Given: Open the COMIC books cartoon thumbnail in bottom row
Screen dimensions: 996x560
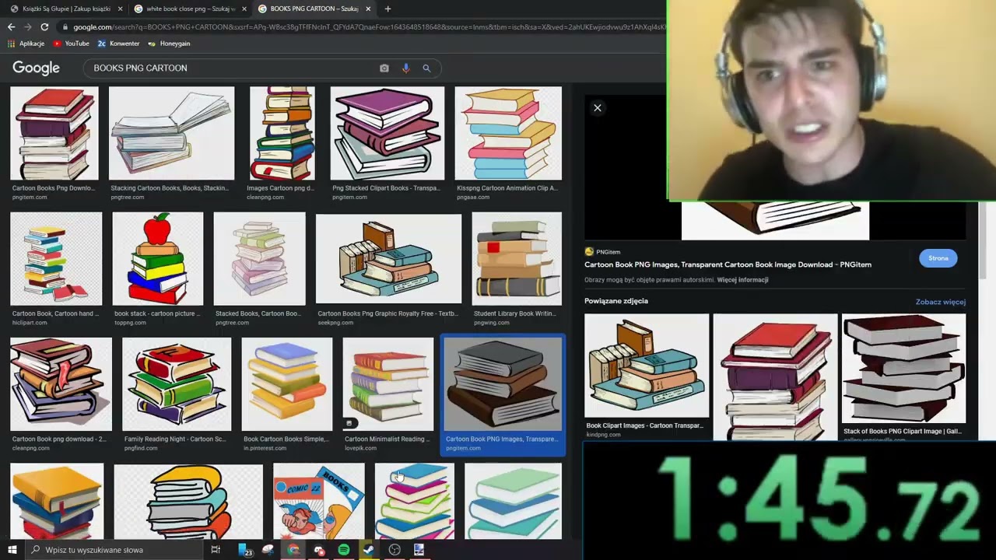Looking at the screenshot, I should 319,501.
